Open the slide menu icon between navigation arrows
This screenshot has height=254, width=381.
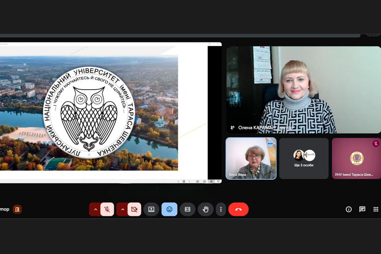(x=184, y=181)
